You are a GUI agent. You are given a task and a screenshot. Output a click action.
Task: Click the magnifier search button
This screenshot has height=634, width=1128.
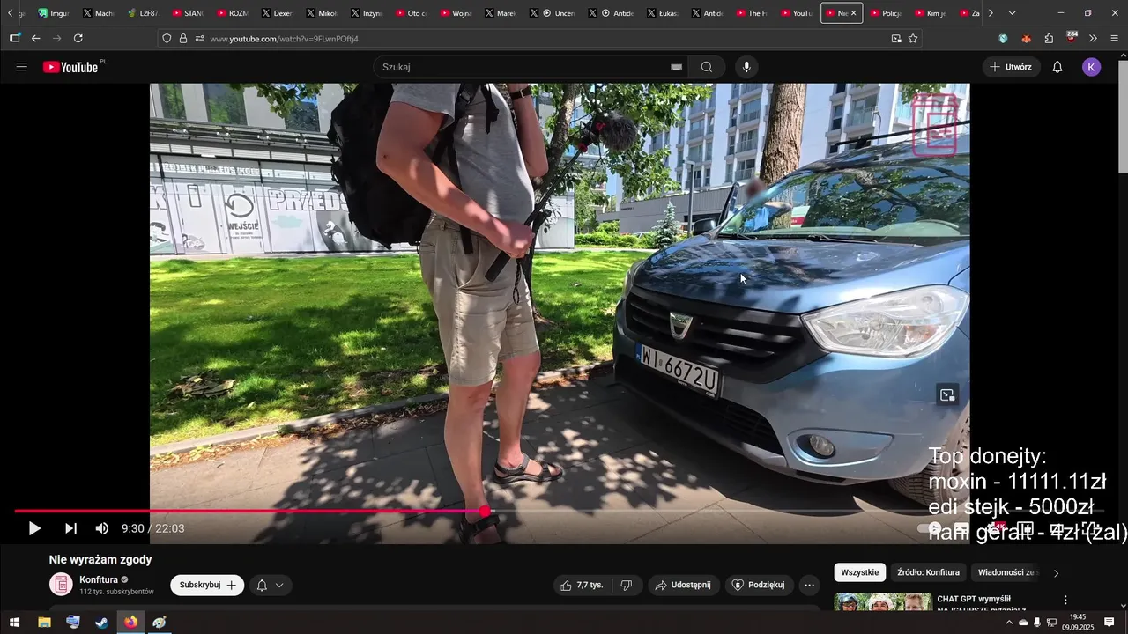707,67
